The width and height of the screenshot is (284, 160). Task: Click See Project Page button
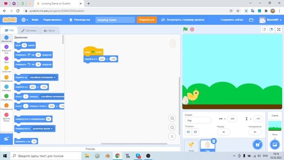tap(183, 20)
